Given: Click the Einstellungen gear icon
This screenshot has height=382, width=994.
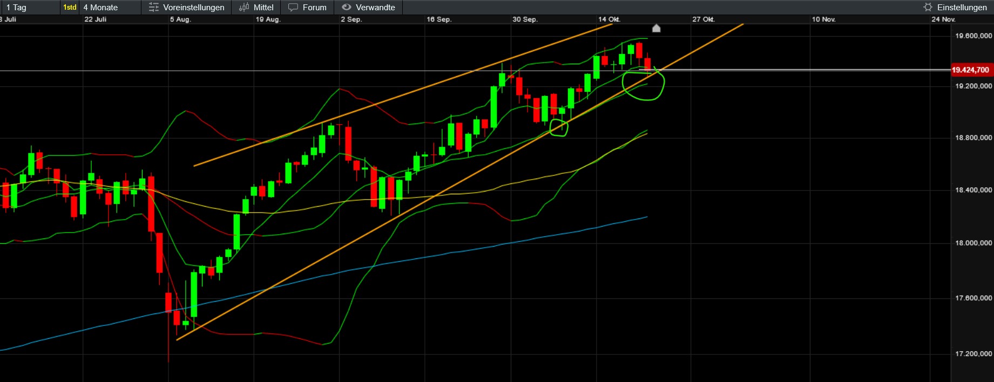Looking at the screenshot, I should coord(928,7).
